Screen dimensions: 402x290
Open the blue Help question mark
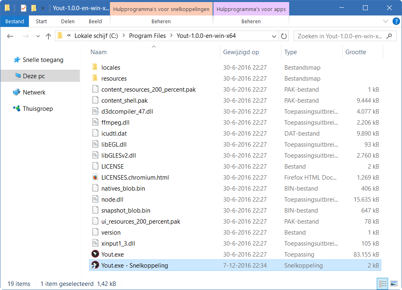point(396,21)
